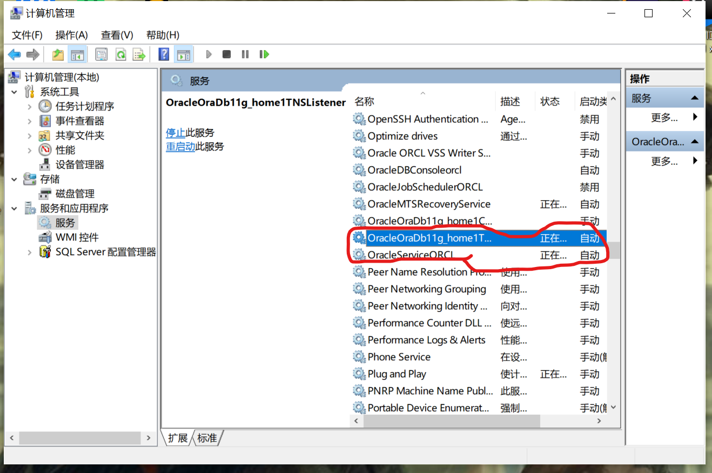
Task: Select 磁盘管理 tree item
Action: [x=75, y=194]
